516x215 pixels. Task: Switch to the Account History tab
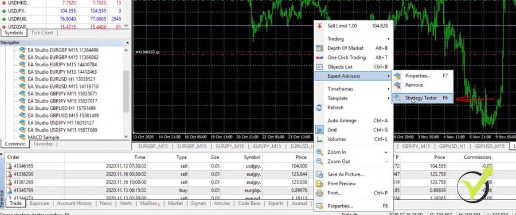click(x=75, y=204)
